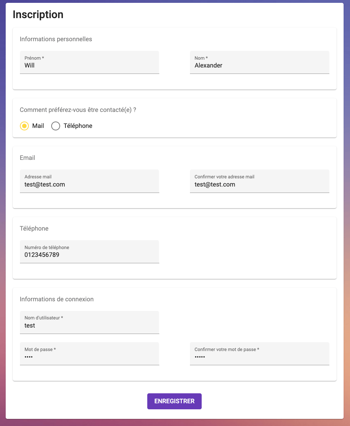Click the Nom d'utilisateur field
Image resolution: width=350 pixels, height=426 pixels.
(x=90, y=322)
